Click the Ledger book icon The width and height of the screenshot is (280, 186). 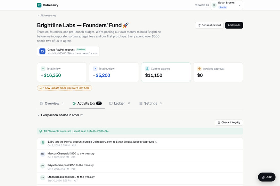[111, 104]
